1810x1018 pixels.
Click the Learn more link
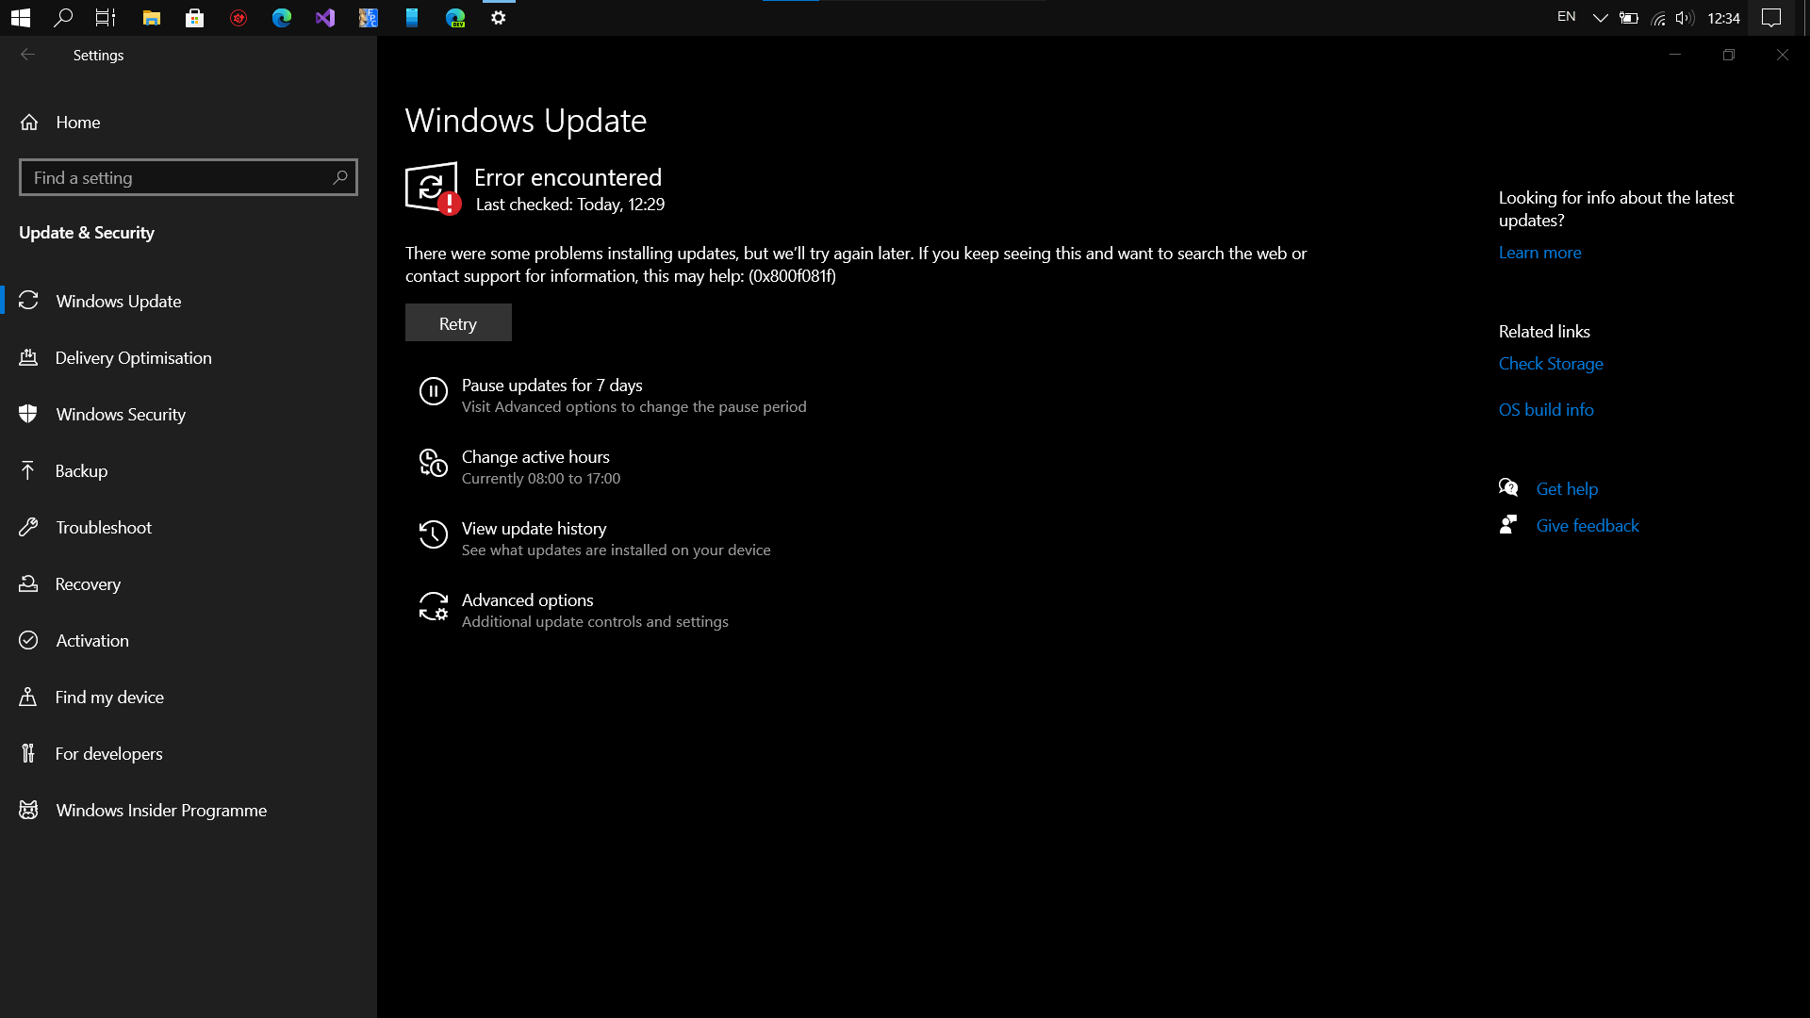[1539, 252]
